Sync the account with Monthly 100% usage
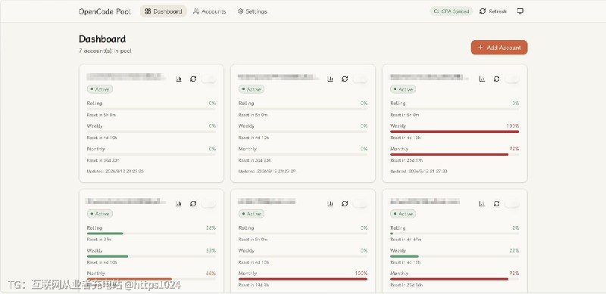This screenshot has width=606, height=294. click(345, 203)
